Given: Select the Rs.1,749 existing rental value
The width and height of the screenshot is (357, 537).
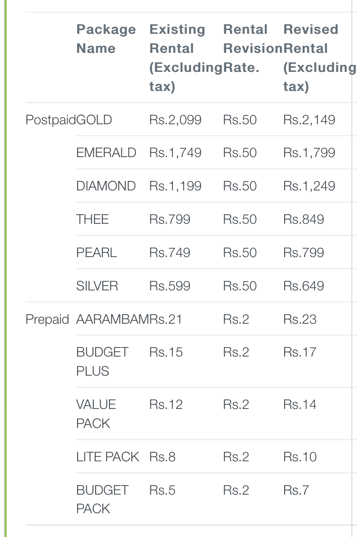Looking at the screenshot, I should (175, 153).
